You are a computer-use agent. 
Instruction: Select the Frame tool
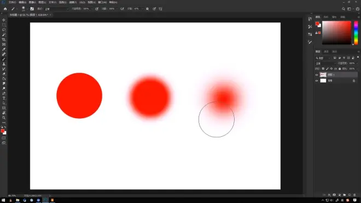tap(4, 44)
